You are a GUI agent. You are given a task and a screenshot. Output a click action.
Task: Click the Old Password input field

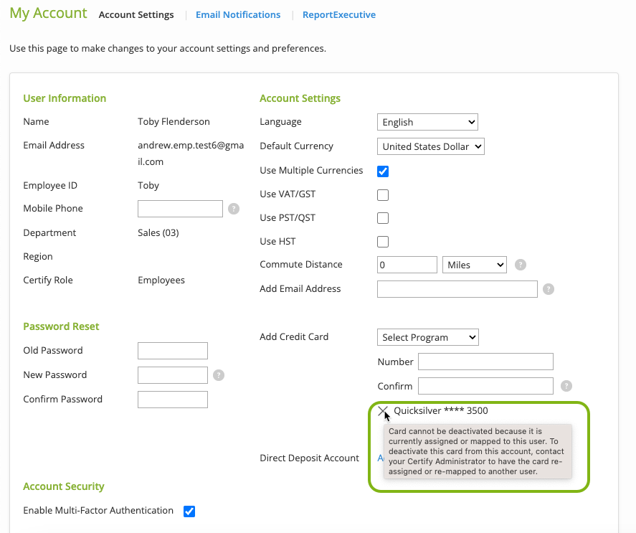(173, 351)
